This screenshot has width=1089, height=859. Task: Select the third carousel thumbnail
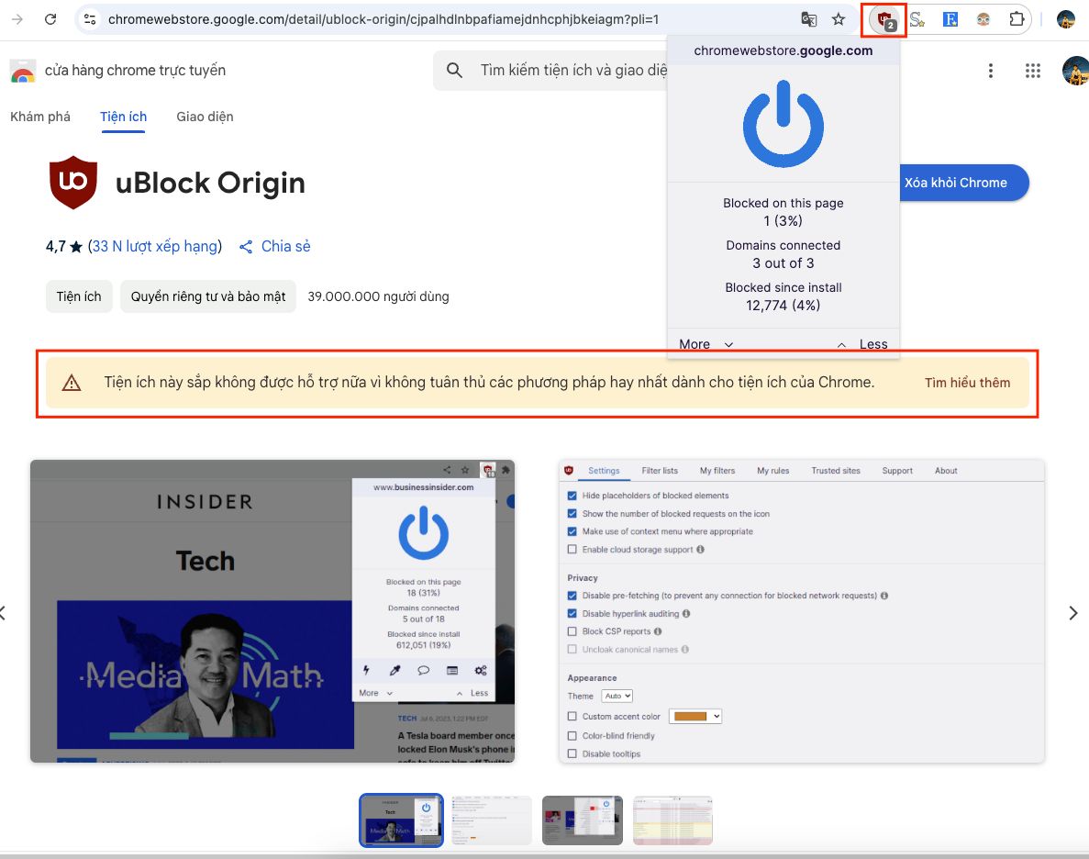(582, 820)
